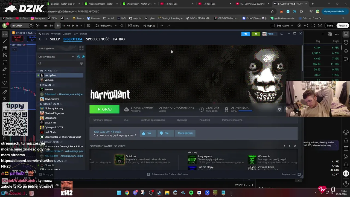Viewport: 350px width, 197px height.
Task: Recommend the game with Tak button
Action: pyautogui.click(x=148, y=133)
